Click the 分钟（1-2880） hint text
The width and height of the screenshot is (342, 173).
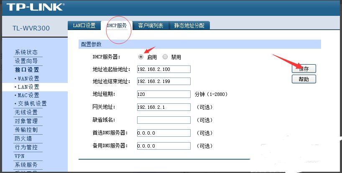[x=211, y=94]
